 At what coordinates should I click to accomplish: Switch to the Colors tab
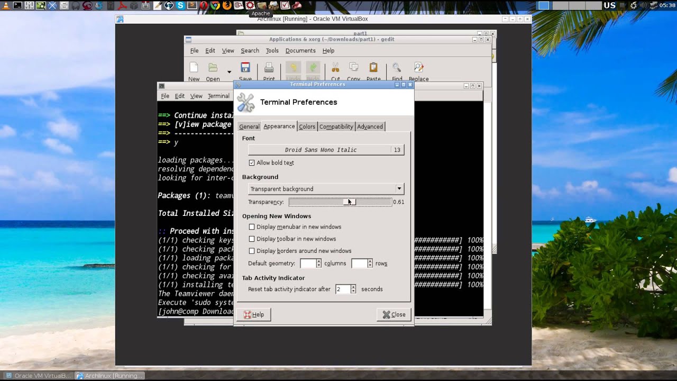pyautogui.click(x=307, y=126)
